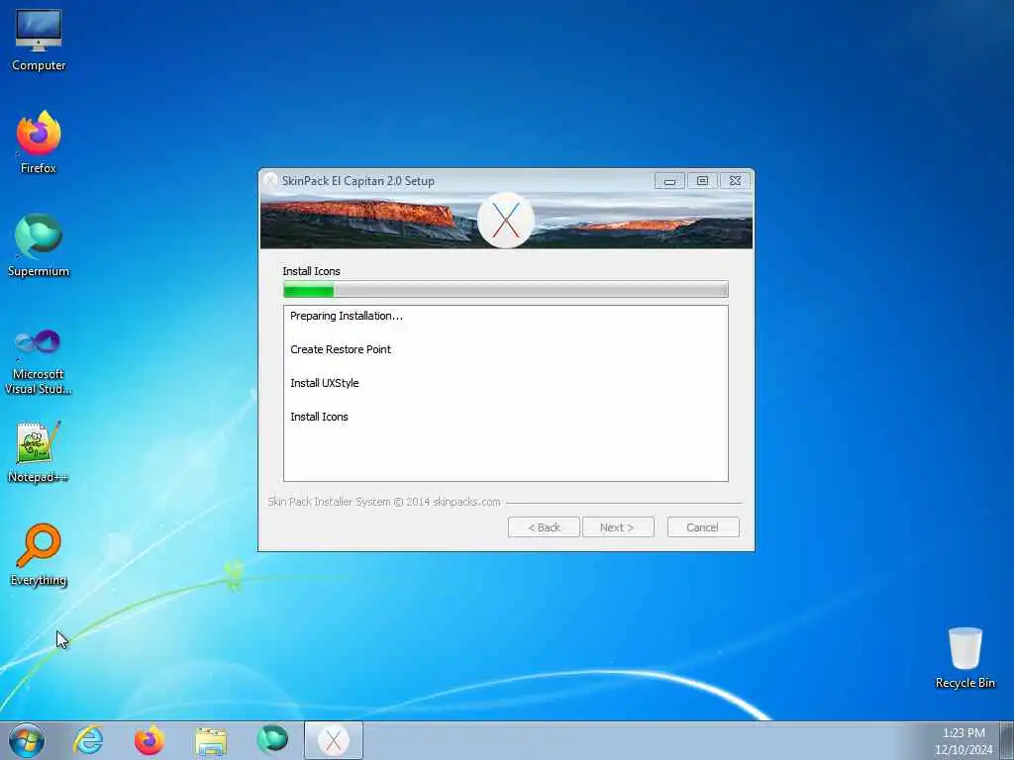Select the Notepad++ desktop shortcut

pyautogui.click(x=39, y=452)
